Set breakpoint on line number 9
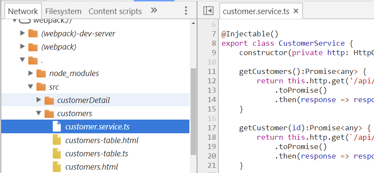374x173 pixels. pos(213,53)
